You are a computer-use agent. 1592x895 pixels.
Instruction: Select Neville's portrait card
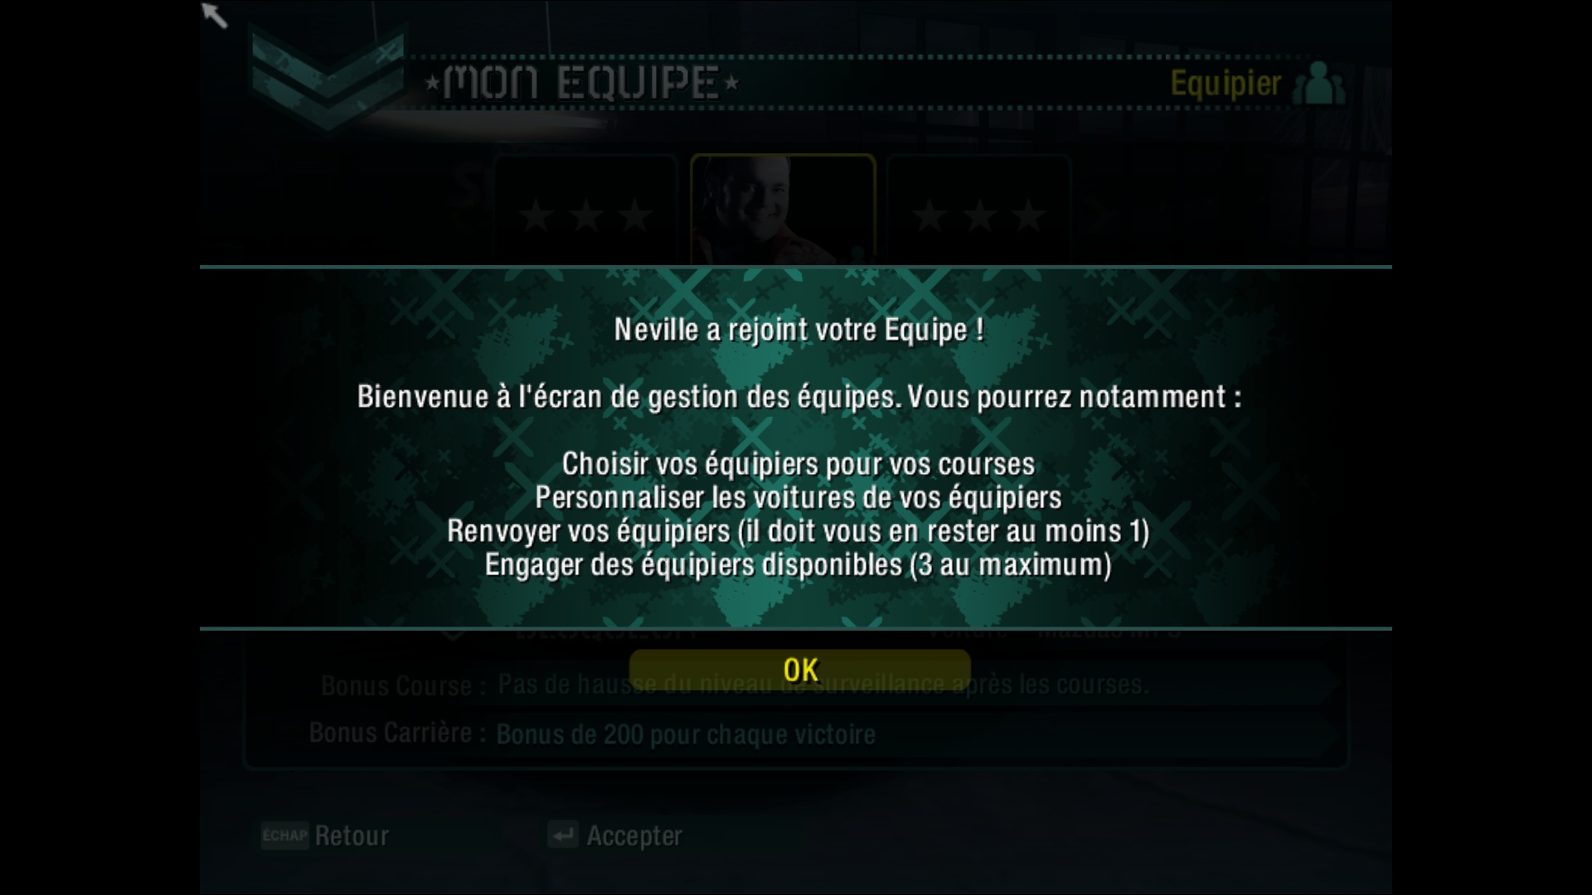[x=783, y=210]
